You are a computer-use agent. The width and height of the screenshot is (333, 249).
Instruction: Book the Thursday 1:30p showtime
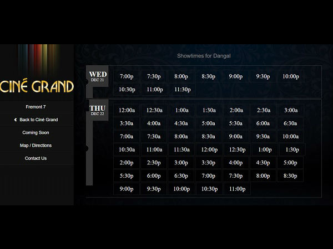tap(292, 149)
